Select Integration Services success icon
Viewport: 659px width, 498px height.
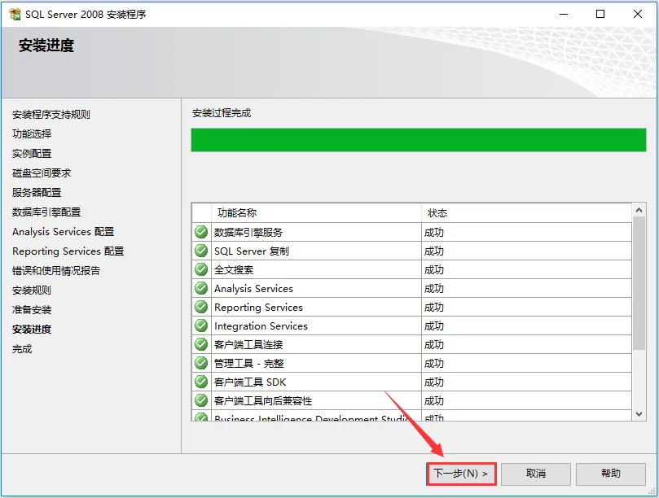point(201,325)
